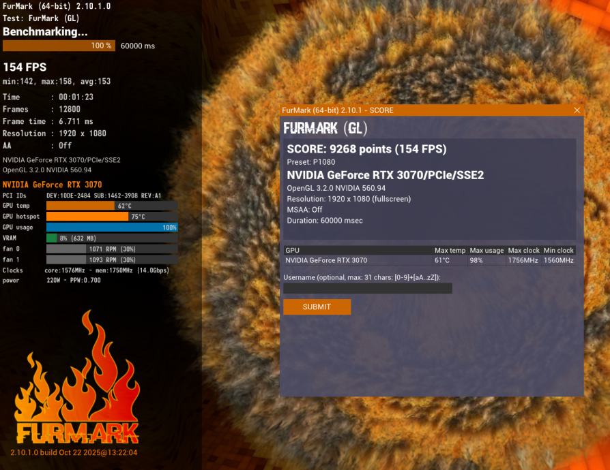Click the 98% usage table cell
Image resolution: width=610 pixels, height=470 pixels.
[x=476, y=260]
